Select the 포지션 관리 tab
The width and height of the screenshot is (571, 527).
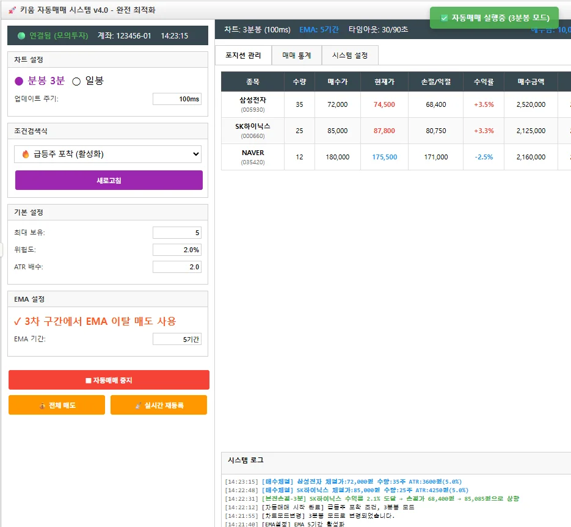(x=243, y=56)
